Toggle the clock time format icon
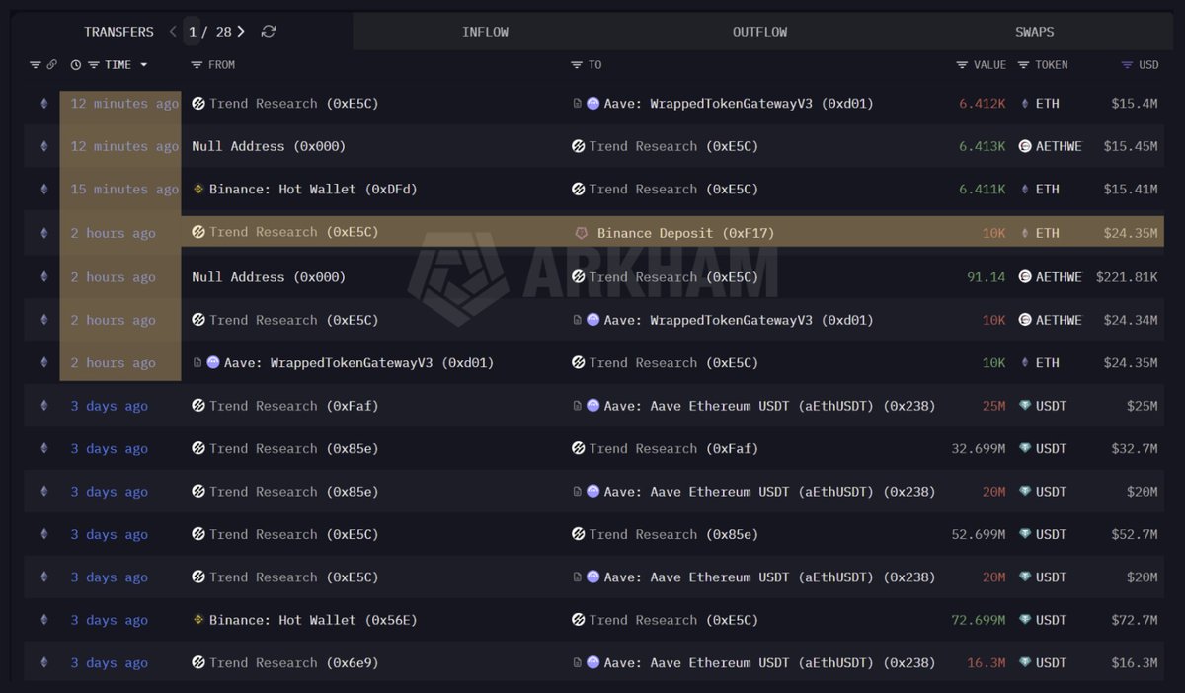1185x693 pixels. 76,65
